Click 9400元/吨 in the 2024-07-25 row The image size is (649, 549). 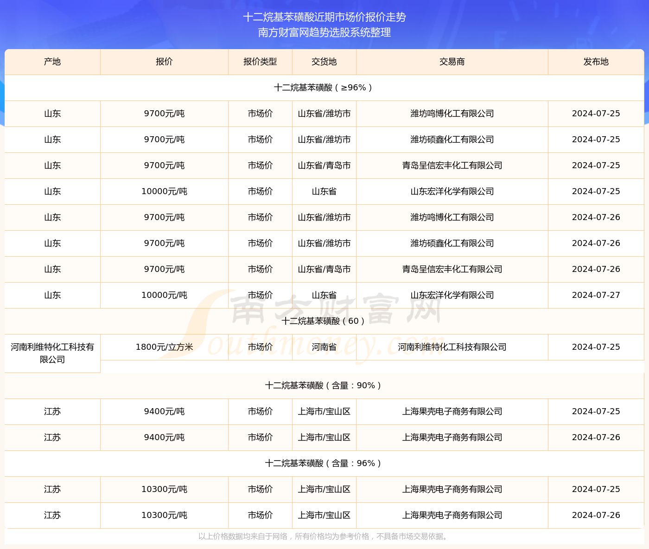(x=164, y=411)
